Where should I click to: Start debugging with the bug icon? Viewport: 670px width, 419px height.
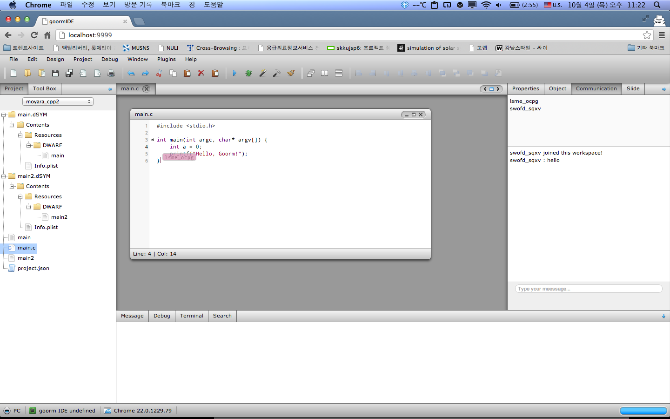coord(248,73)
